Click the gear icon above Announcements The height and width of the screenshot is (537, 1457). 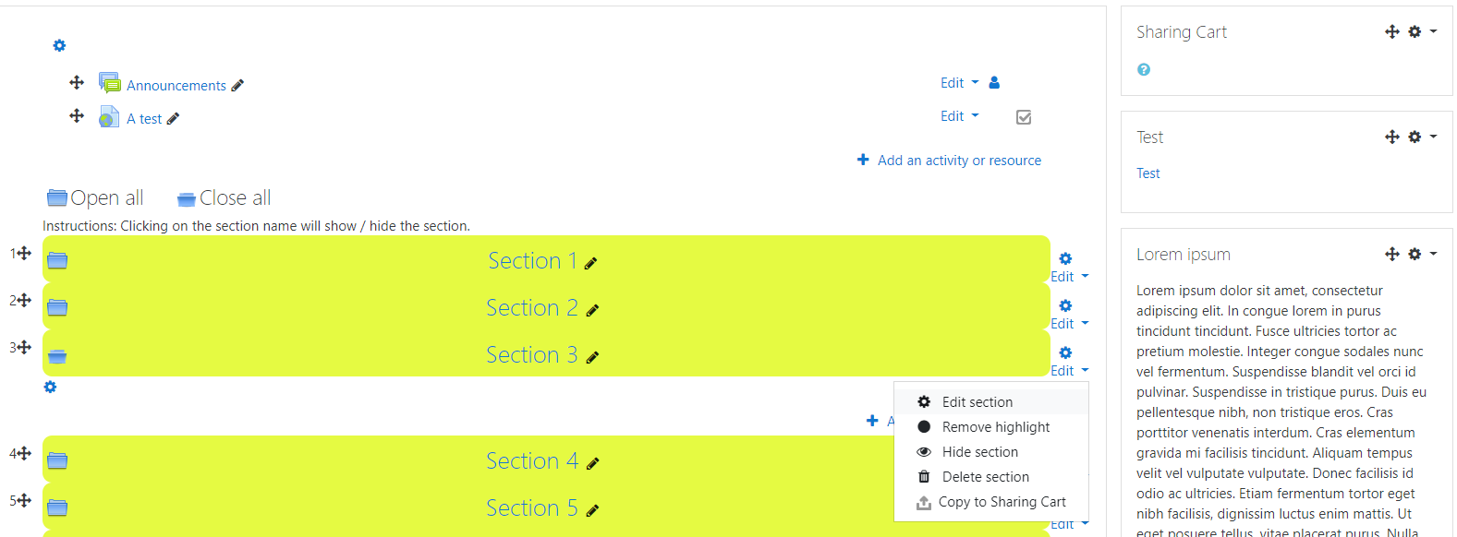59,45
